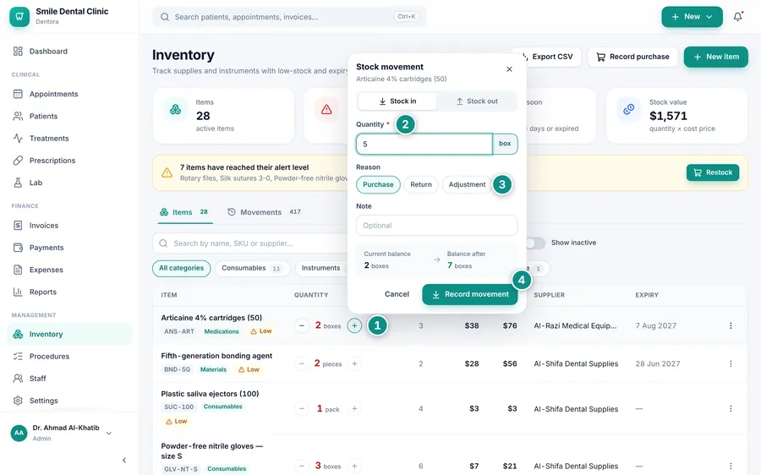The height and width of the screenshot is (475, 761).
Task: Increase Plastic saliva ejectors quantity
Action: 355,409
